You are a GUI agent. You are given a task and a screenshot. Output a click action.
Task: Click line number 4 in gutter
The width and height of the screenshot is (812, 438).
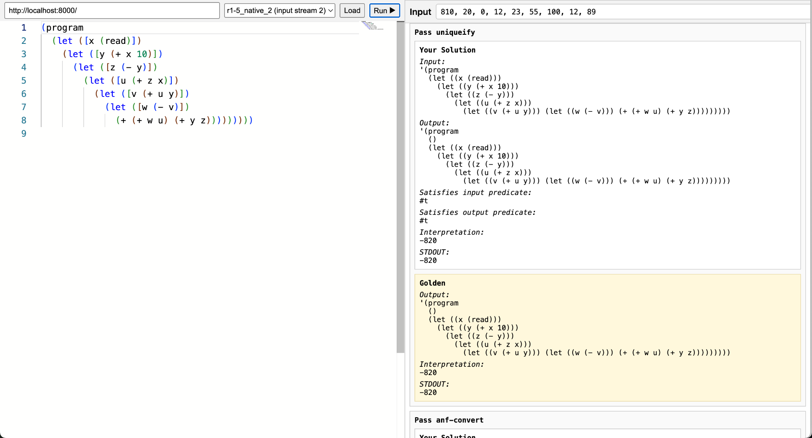pos(24,67)
